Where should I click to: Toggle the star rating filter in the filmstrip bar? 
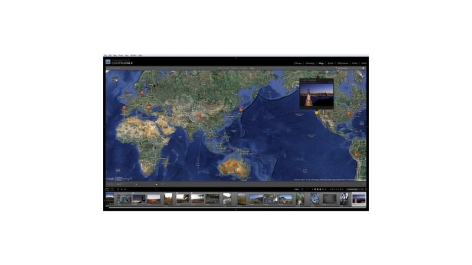(x=318, y=189)
